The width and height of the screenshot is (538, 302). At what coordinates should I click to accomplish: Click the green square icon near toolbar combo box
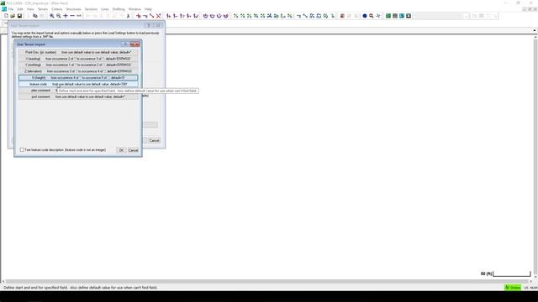(388, 16)
